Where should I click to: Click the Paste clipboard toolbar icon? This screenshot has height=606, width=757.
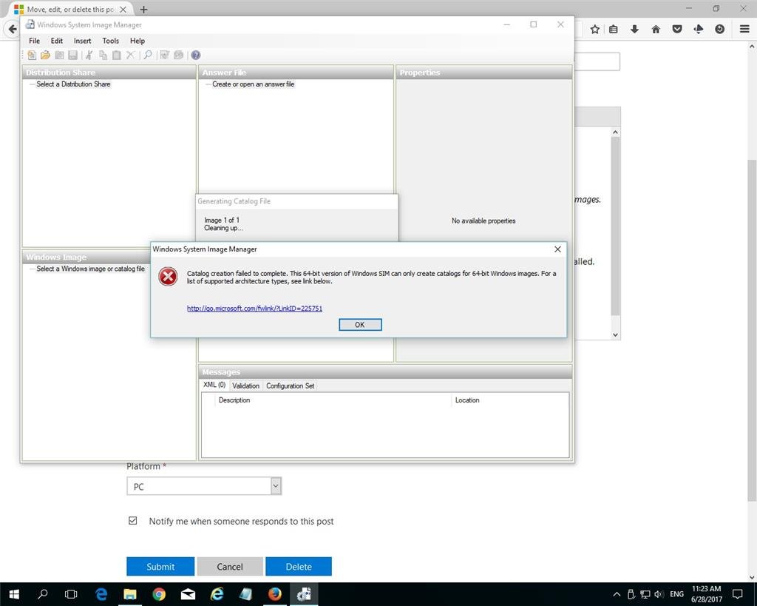click(116, 55)
